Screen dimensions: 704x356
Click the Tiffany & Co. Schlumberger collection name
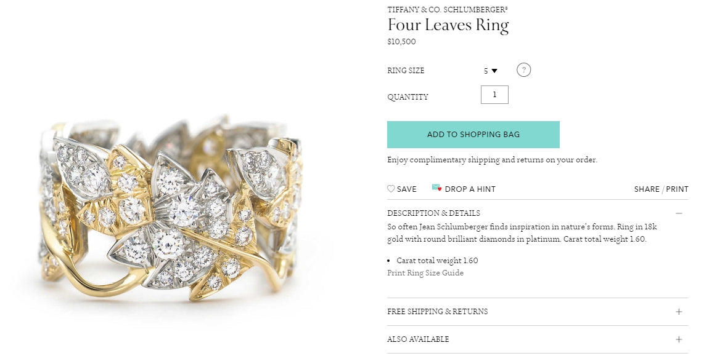click(448, 10)
